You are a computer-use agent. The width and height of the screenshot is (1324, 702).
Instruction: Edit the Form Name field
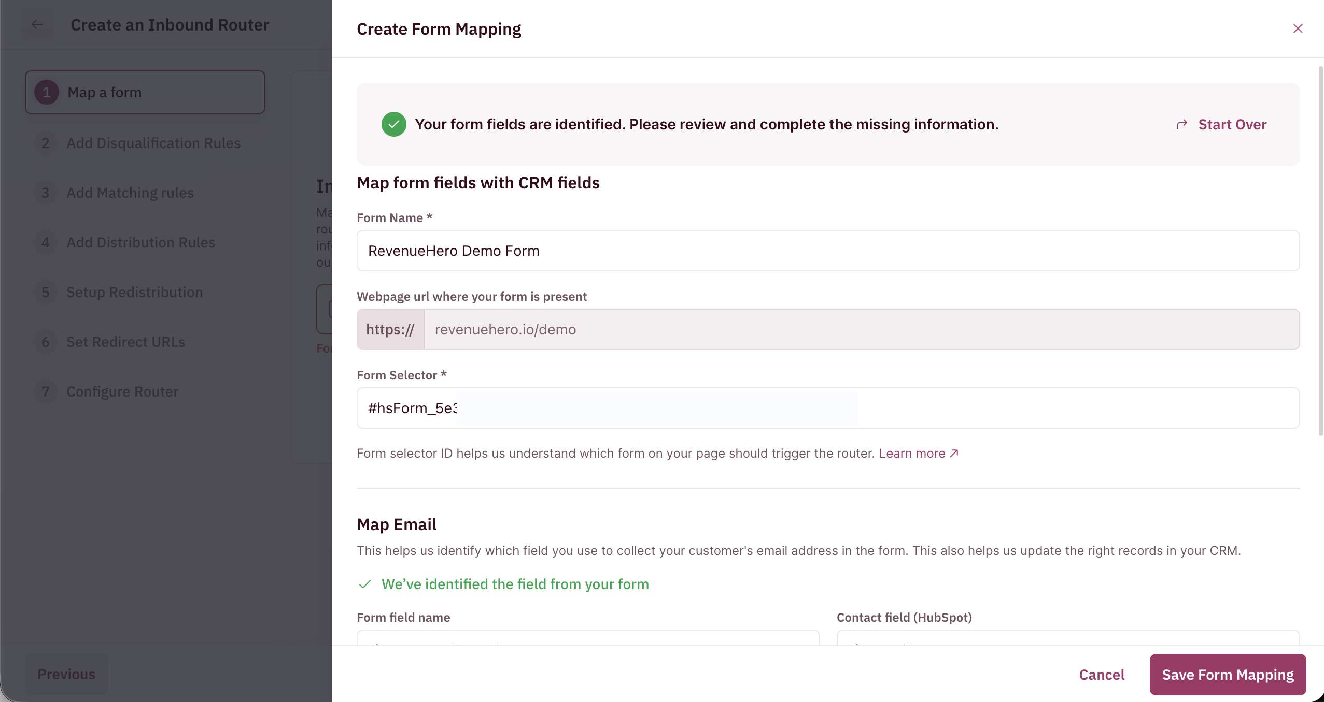(x=828, y=251)
